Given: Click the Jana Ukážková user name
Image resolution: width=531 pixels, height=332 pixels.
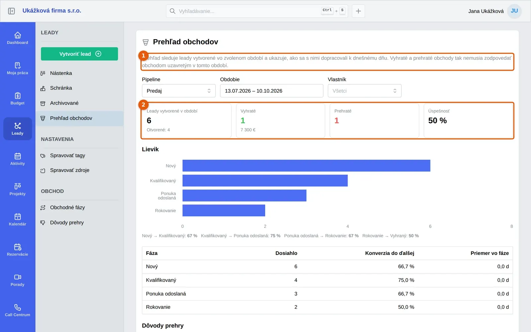Looking at the screenshot, I should (x=486, y=11).
